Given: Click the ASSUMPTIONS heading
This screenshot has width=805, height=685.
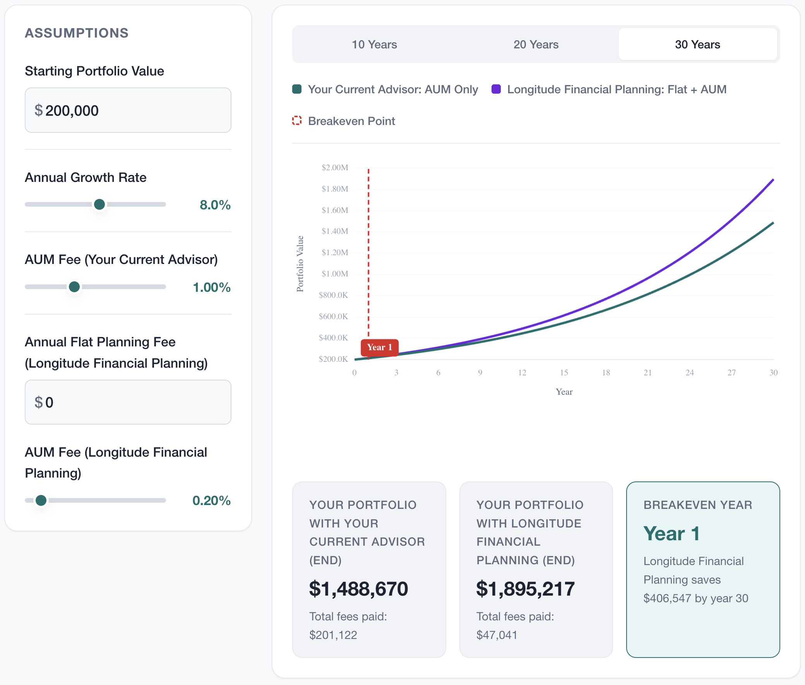Looking at the screenshot, I should coord(77,33).
